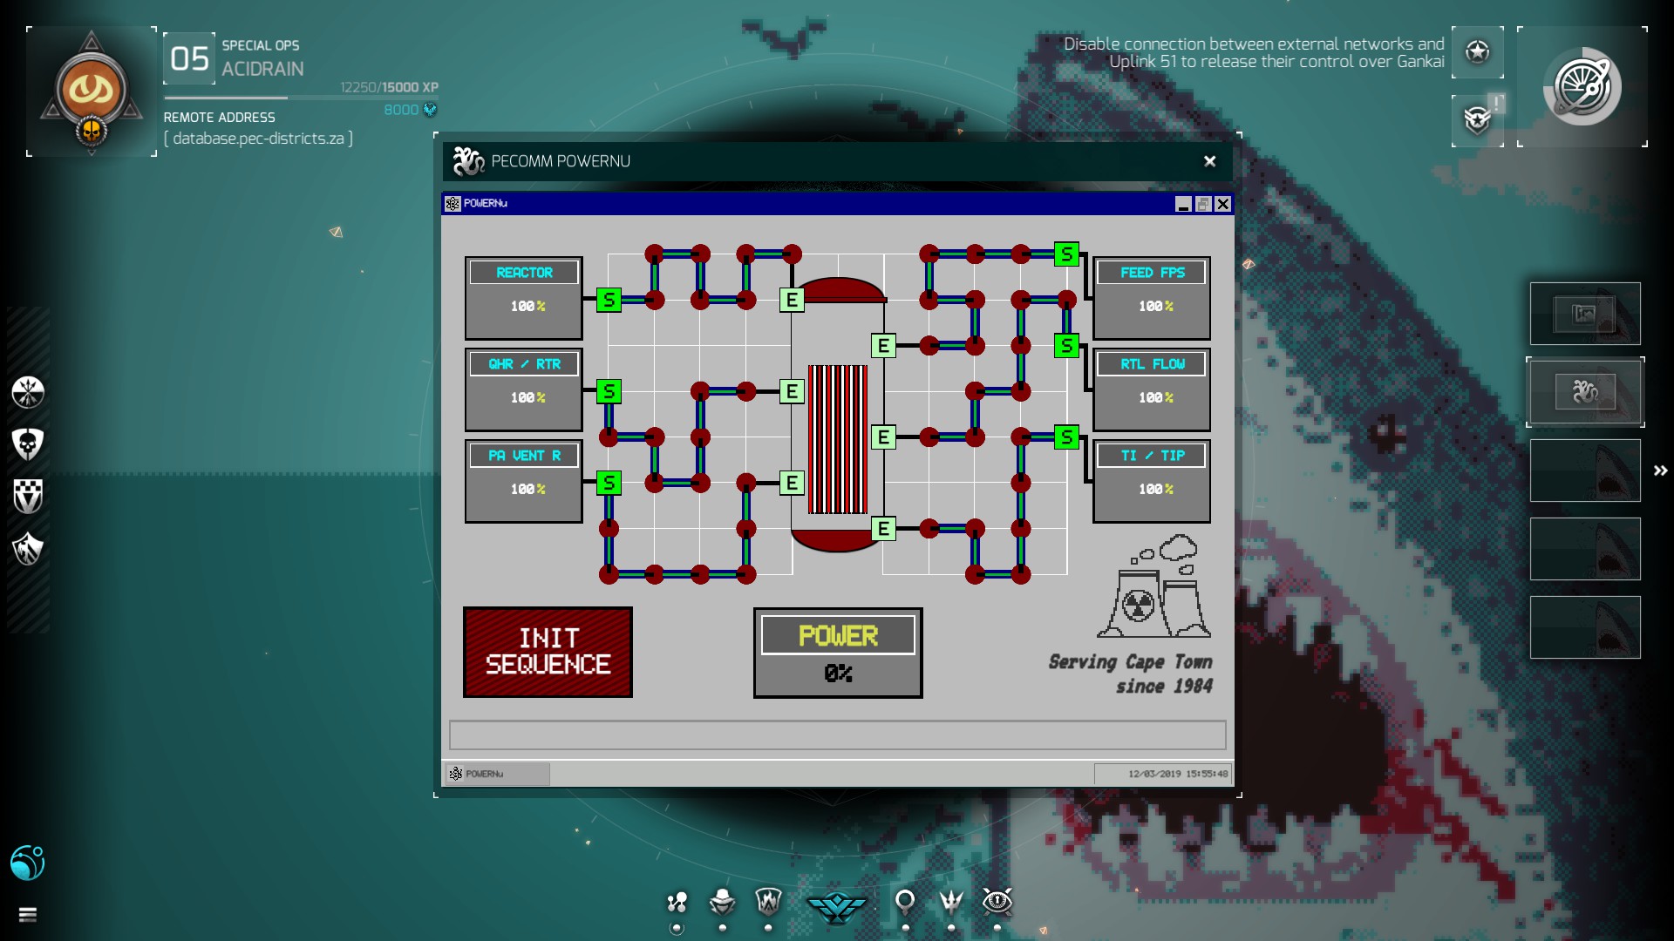The image size is (1674, 941).
Task: Select the hat-wearing spy icon in dock
Action: click(x=722, y=902)
